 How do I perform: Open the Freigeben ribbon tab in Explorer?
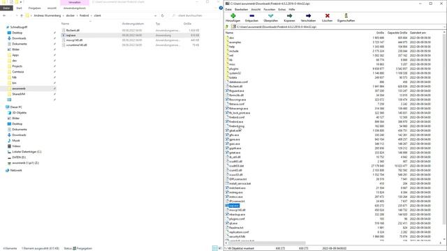pyautogui.click(x=34, y=8)
